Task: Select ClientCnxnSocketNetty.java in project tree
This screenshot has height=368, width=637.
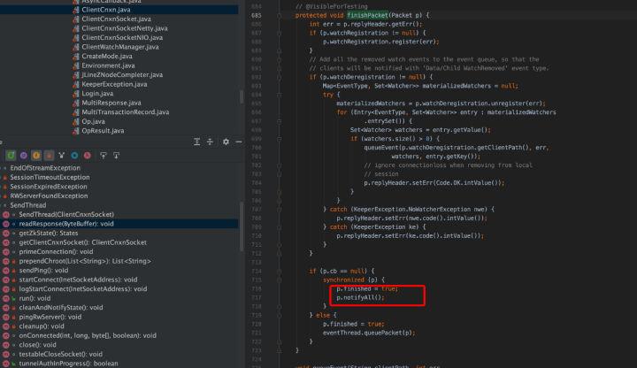Action: coord(124,28)
